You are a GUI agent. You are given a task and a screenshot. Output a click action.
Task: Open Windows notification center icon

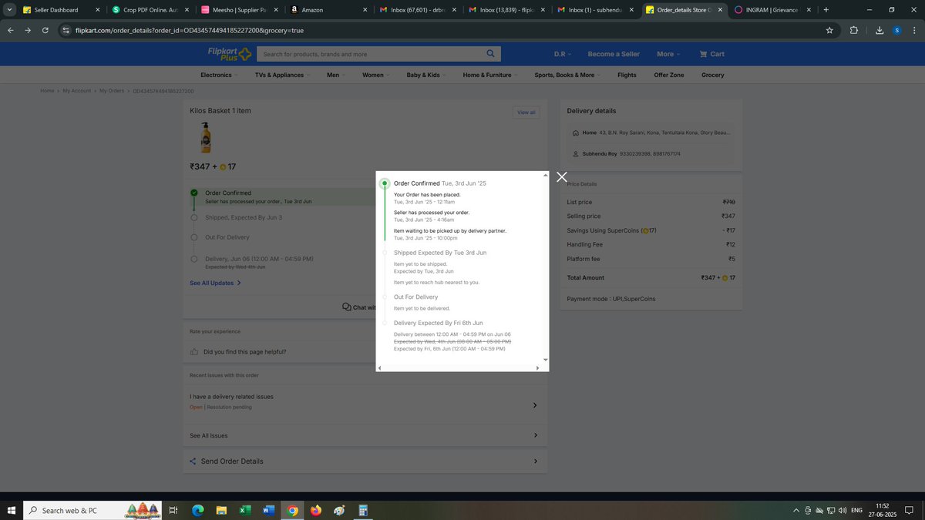pyautogui.click(x=909, y=510)
